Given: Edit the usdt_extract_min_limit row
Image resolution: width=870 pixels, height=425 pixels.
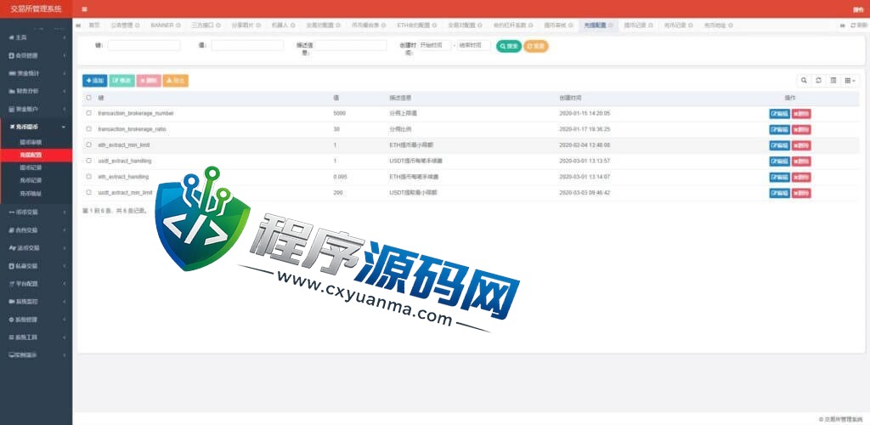Looking at the screenshot, I should point(779,193).
